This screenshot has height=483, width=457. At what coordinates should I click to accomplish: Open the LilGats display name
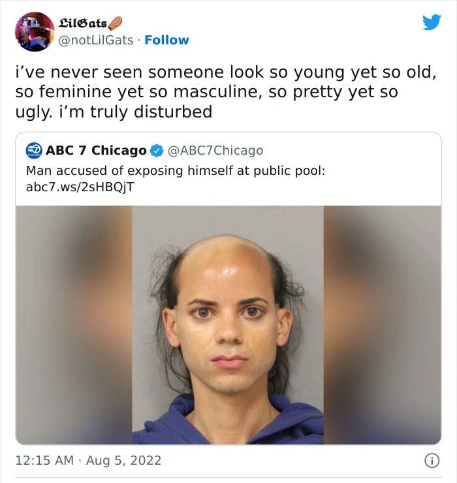click(x=83, y=23)
